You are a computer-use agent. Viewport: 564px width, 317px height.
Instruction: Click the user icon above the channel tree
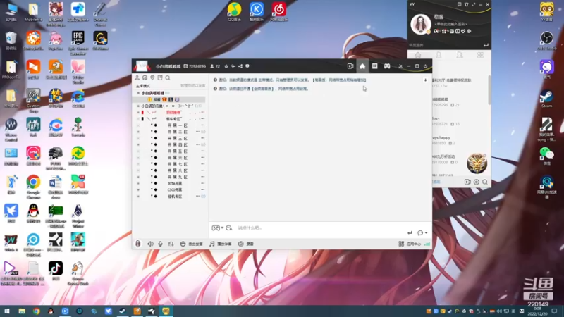(x=137, y=77)
